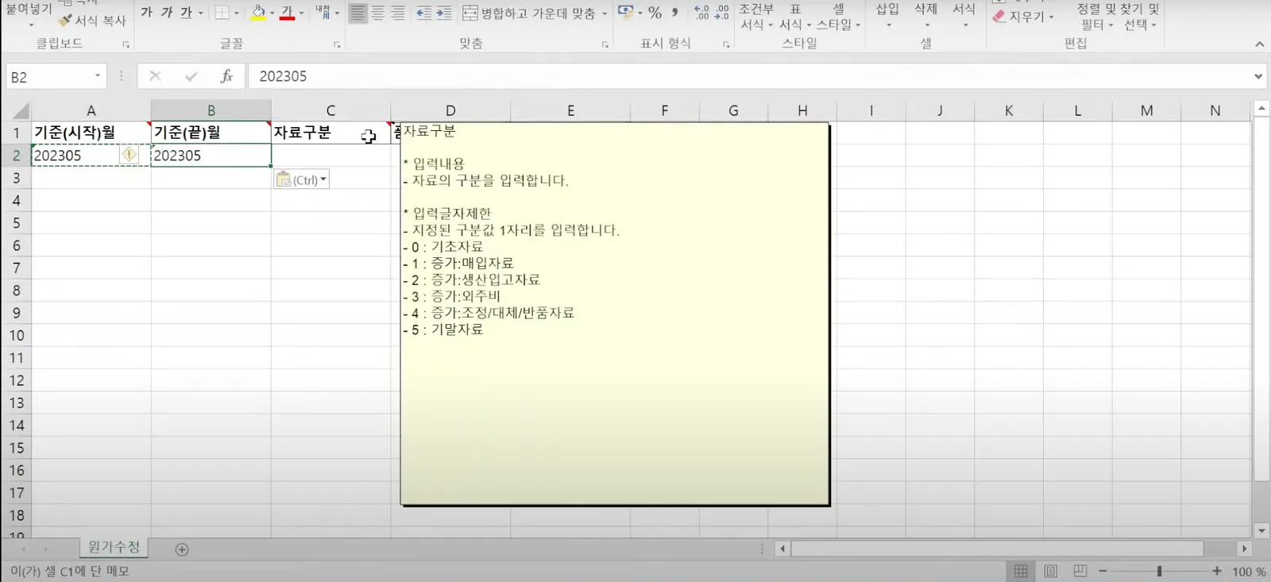Select column D header
Image resolution: width=1271 pixels, height=582 pixels.
[x=450, y=110]
